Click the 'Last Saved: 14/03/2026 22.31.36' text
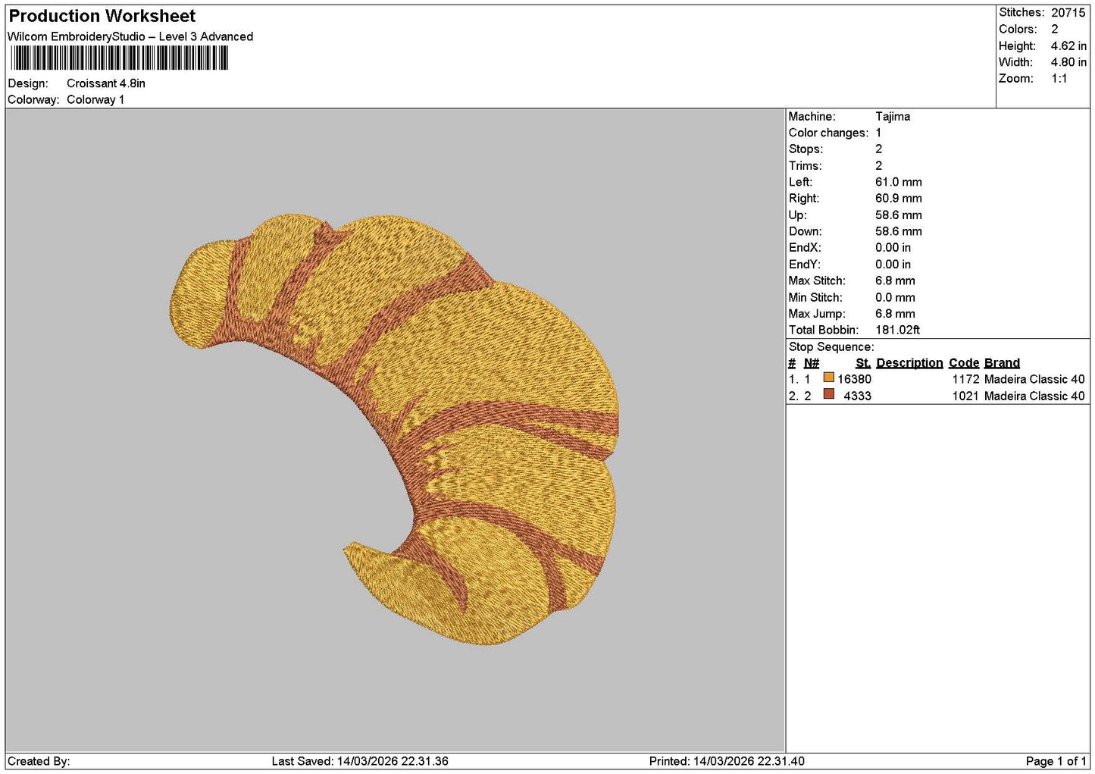The height and width of the screenshot is (774, 1095). coord(360,761)
